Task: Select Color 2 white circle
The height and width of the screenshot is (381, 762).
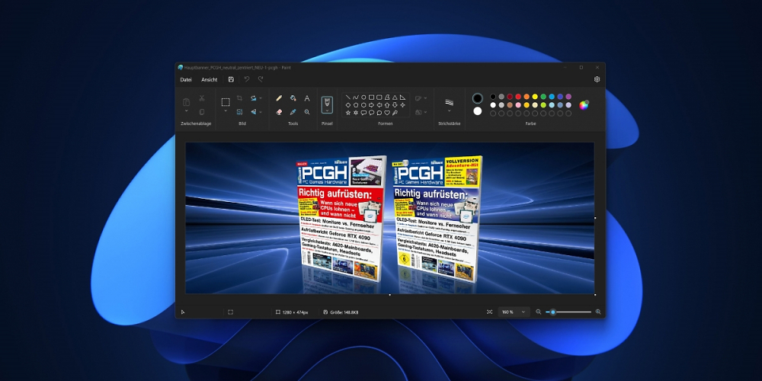Action: click(x=478, y=111)
